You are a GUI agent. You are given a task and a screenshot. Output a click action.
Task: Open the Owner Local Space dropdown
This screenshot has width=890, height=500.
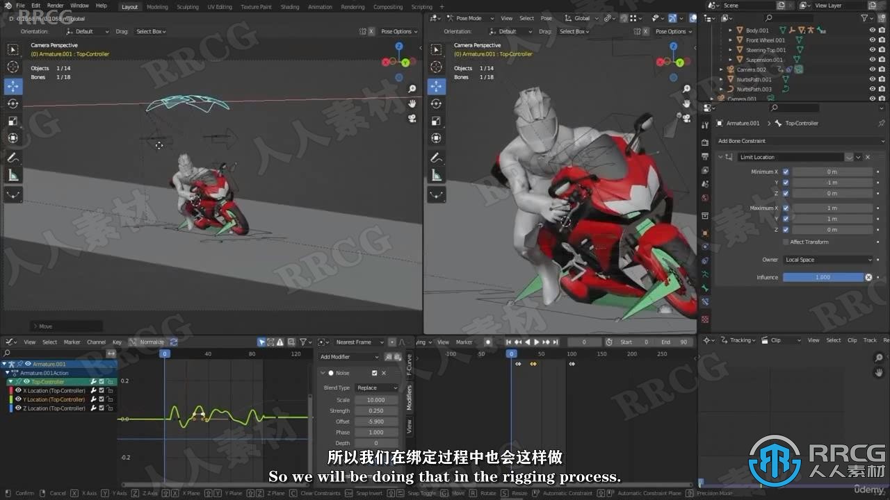pos(827,260)
